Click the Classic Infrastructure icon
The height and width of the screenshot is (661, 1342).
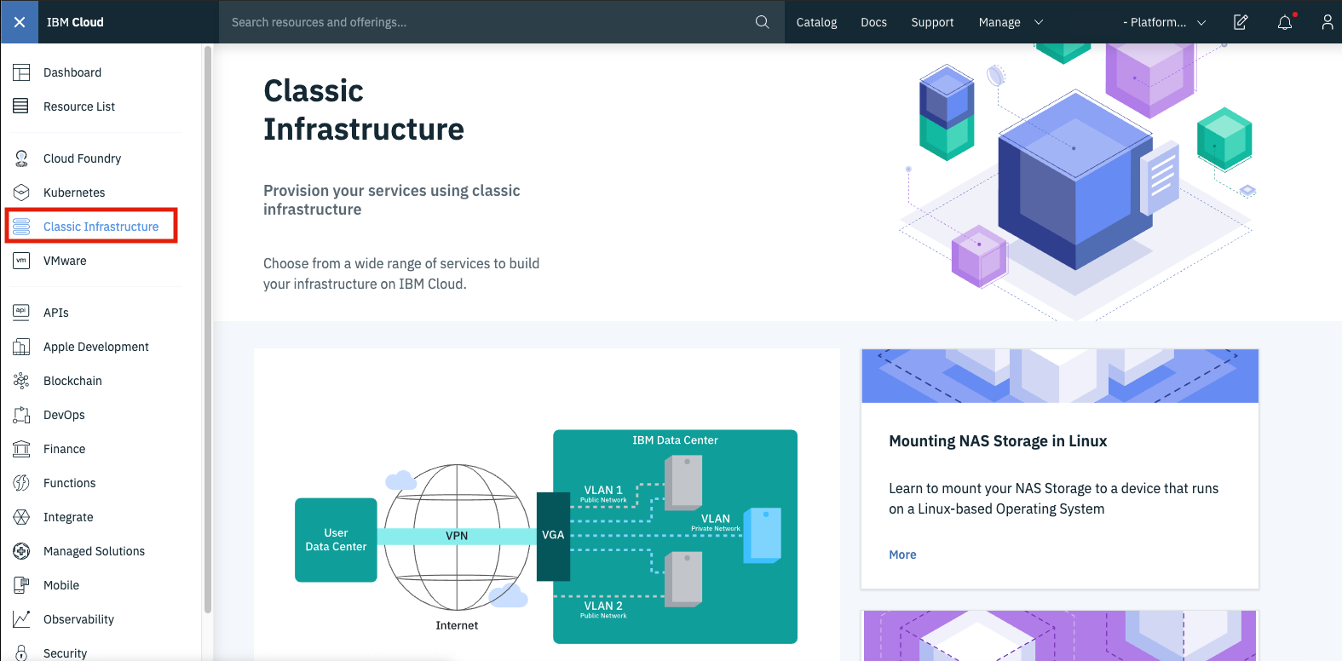click(21, 227)
